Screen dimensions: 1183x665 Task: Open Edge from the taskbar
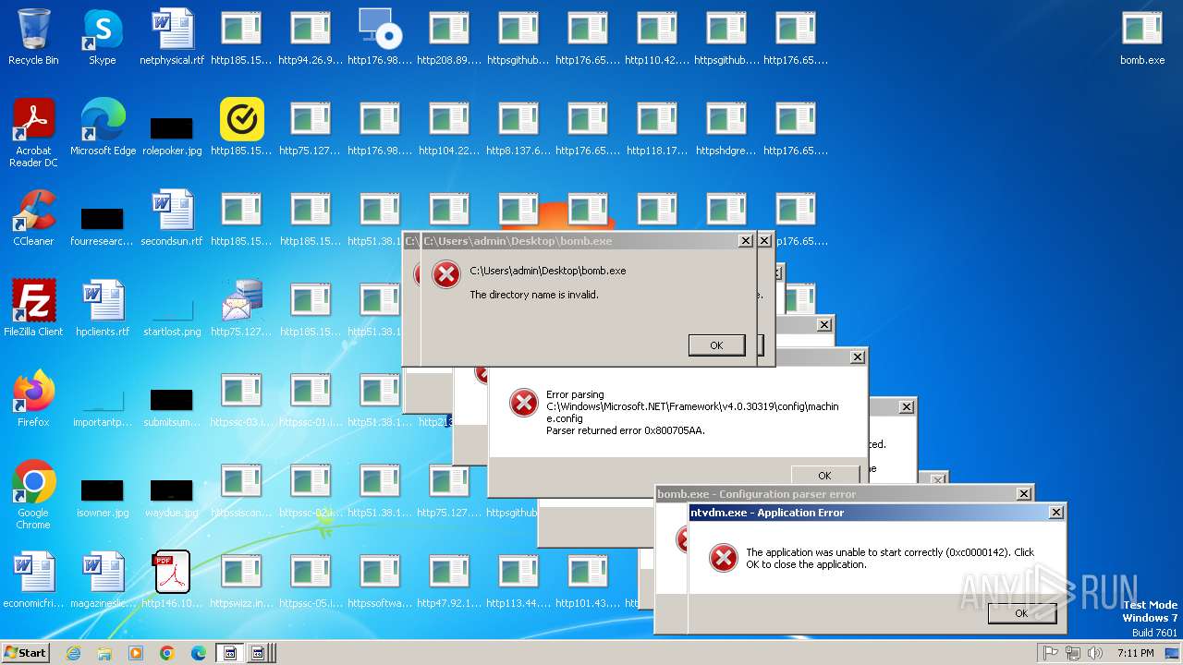tap(199, 653)
